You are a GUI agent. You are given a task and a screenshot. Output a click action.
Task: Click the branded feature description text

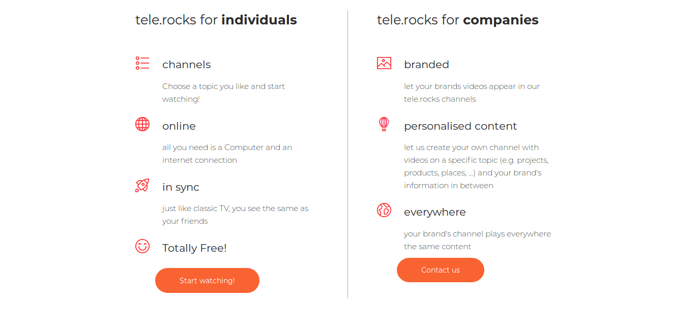point(472,93)
